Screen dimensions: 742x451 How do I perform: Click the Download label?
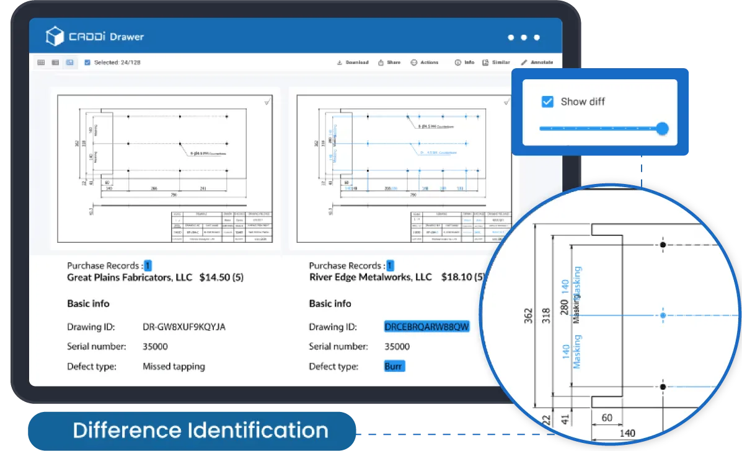[357, 63]
